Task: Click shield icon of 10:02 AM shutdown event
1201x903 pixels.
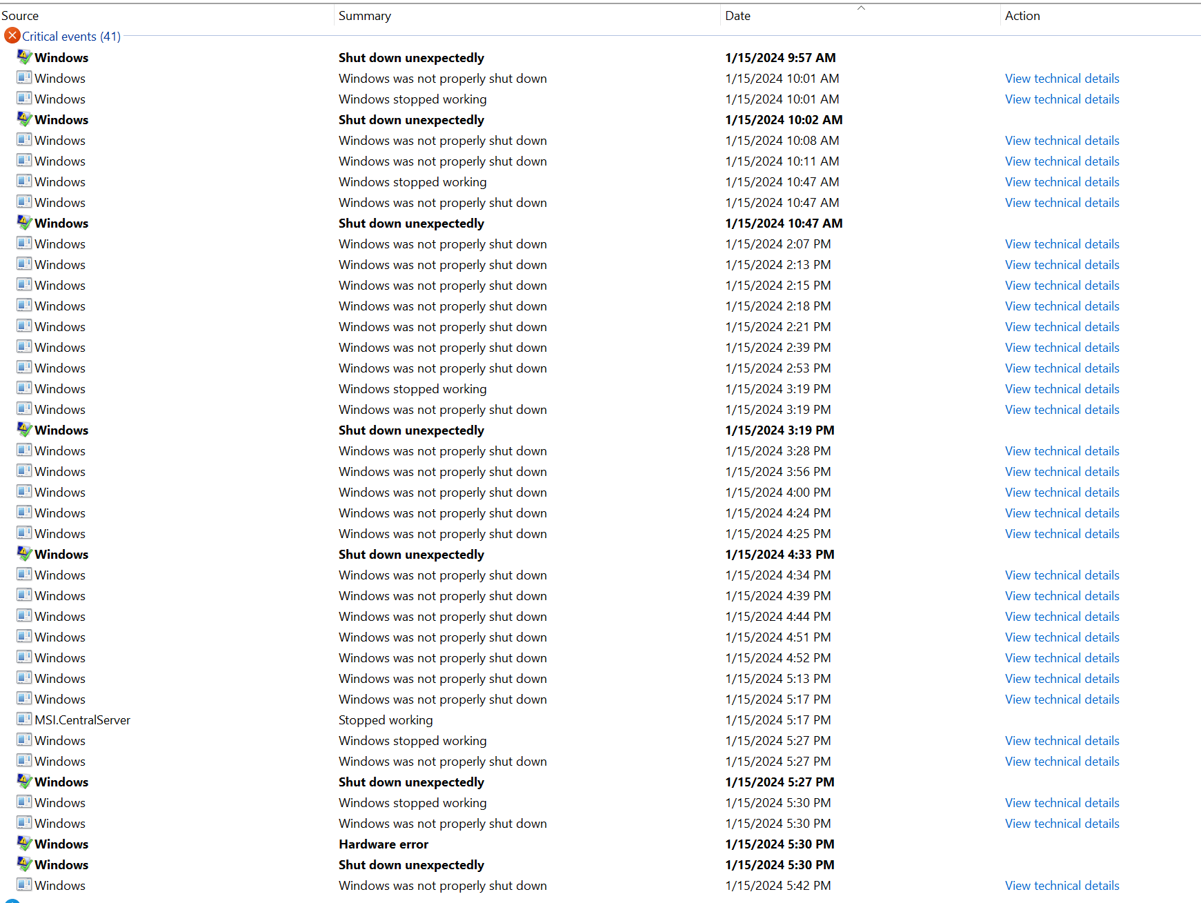Action: [24, 119]
